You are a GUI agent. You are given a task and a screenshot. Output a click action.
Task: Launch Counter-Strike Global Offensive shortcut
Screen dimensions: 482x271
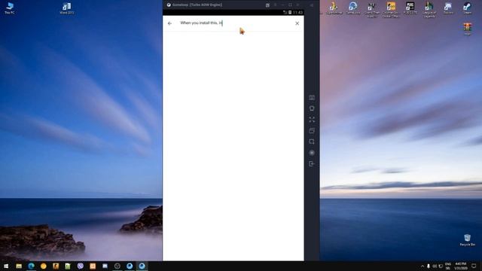391,10
